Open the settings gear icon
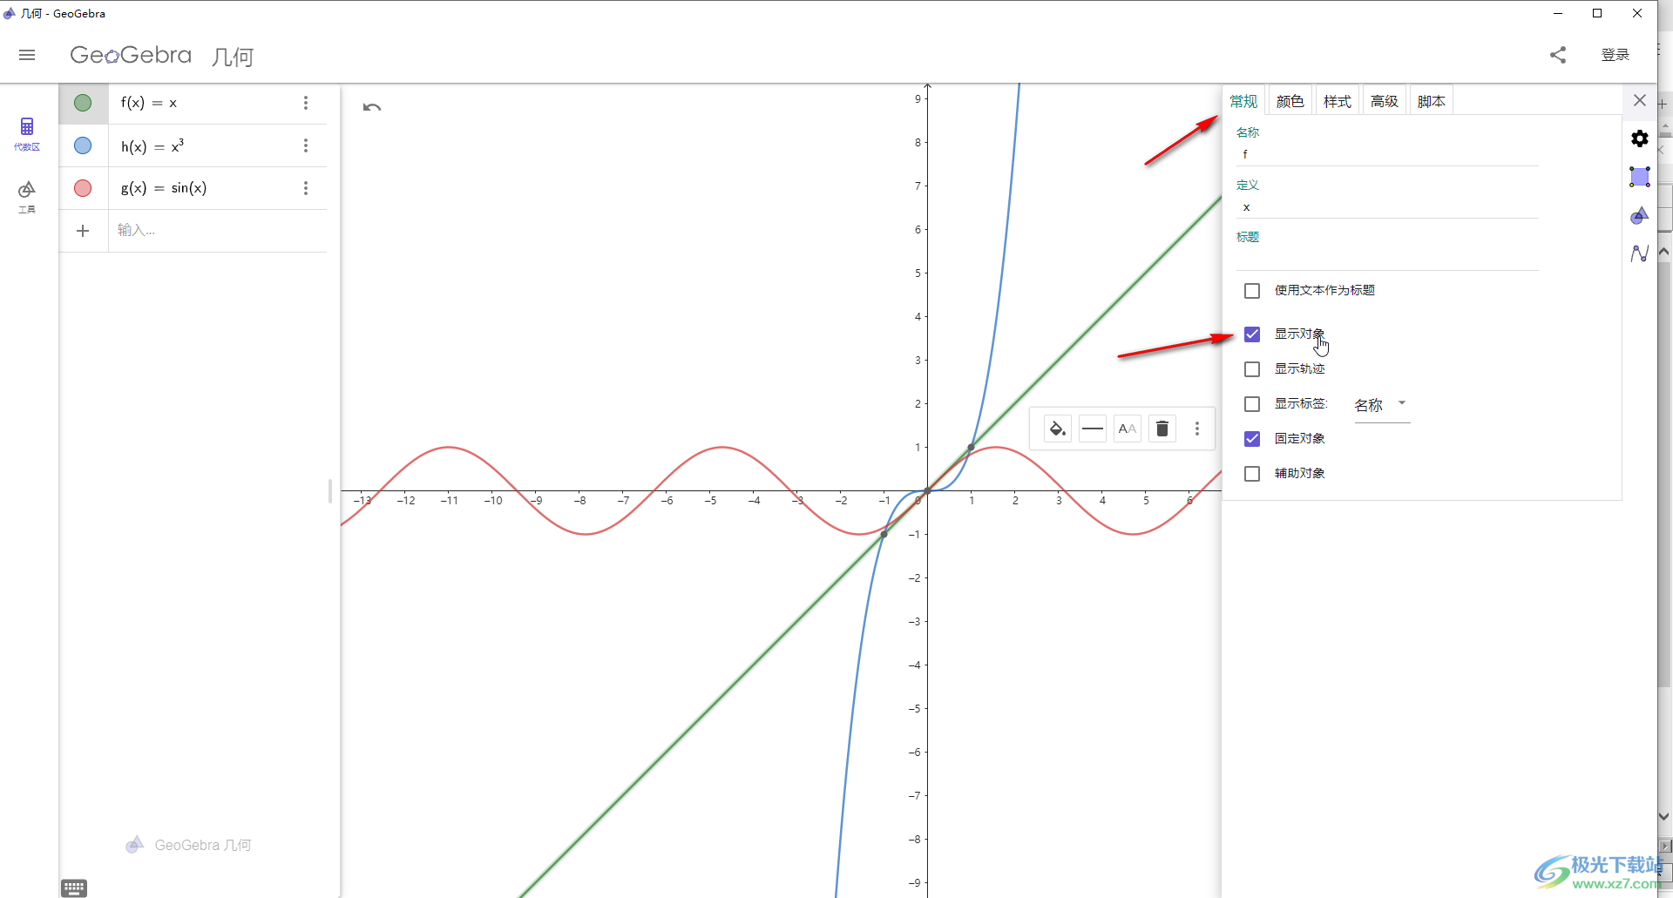The height and width of the screenshot is (898, 1673). click(1640, 138)
